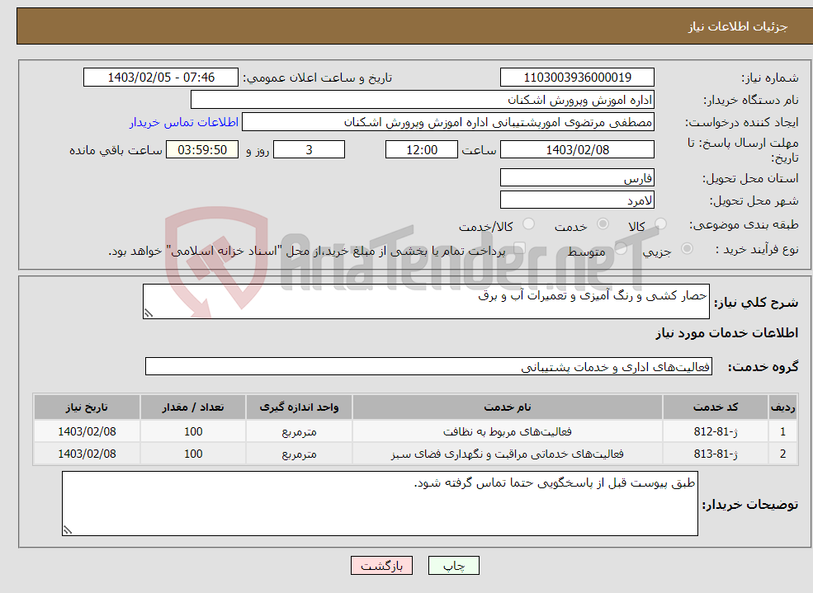Click the remaining days field showing 3
The image size is (813, 593).
tap(309, 149)
